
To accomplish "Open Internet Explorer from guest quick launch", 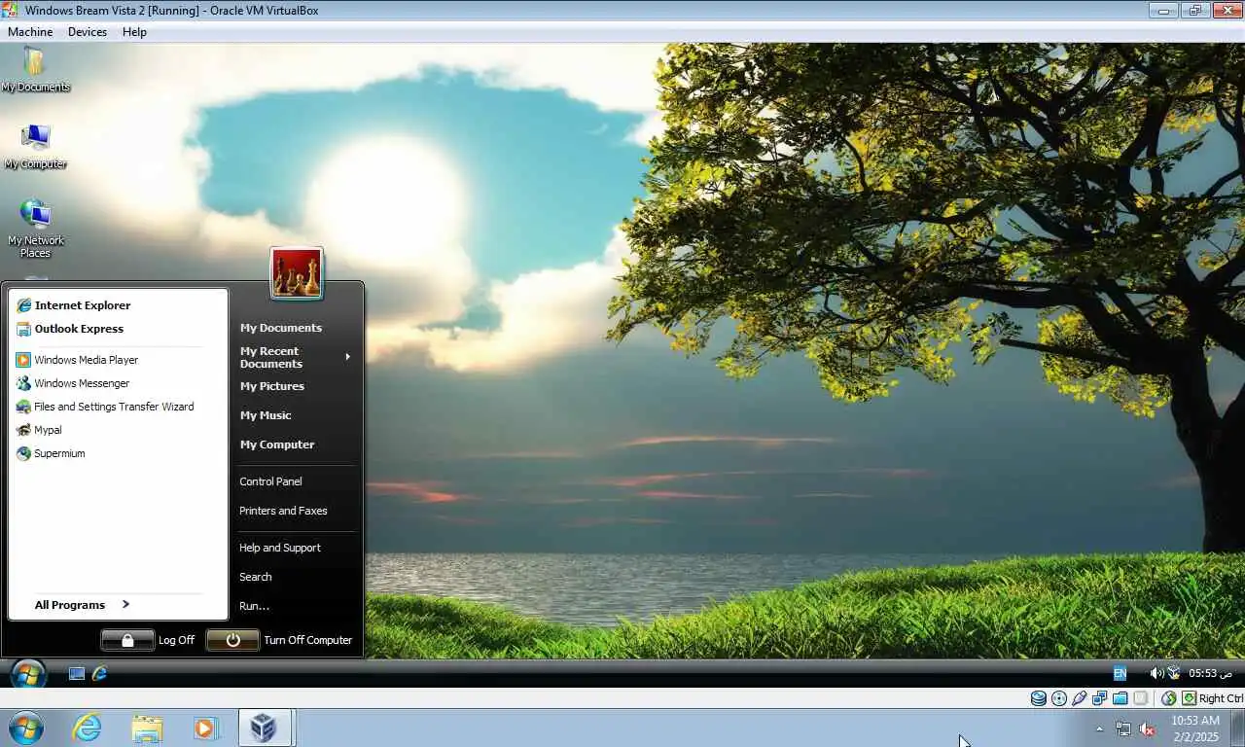I will [x=99, y=673].
